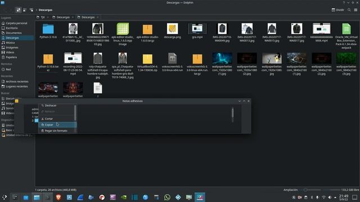
Task: Select the plain text document file icon
Action: 98,88
